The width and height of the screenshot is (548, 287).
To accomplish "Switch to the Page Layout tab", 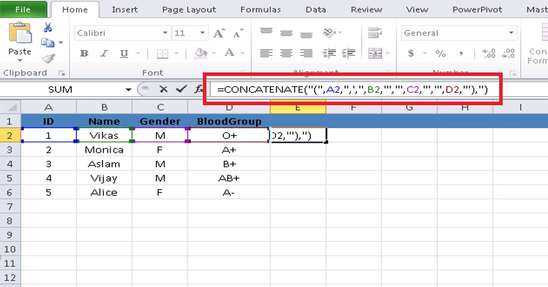I will (189, 10).
